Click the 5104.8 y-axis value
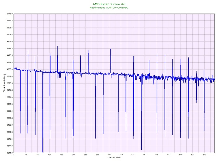218x163 pixels. point(10,35)
